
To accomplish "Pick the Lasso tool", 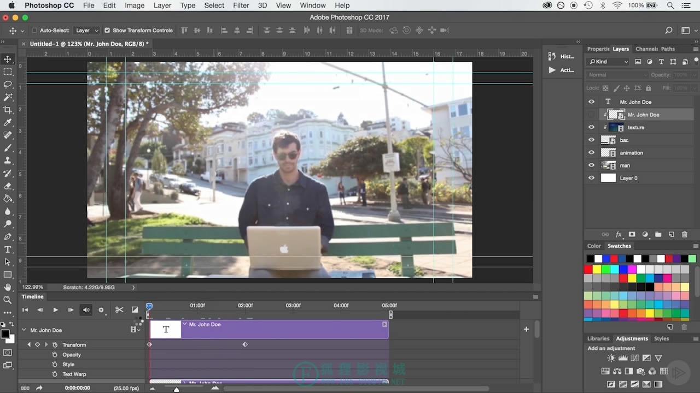I will (x=8, y=85).
